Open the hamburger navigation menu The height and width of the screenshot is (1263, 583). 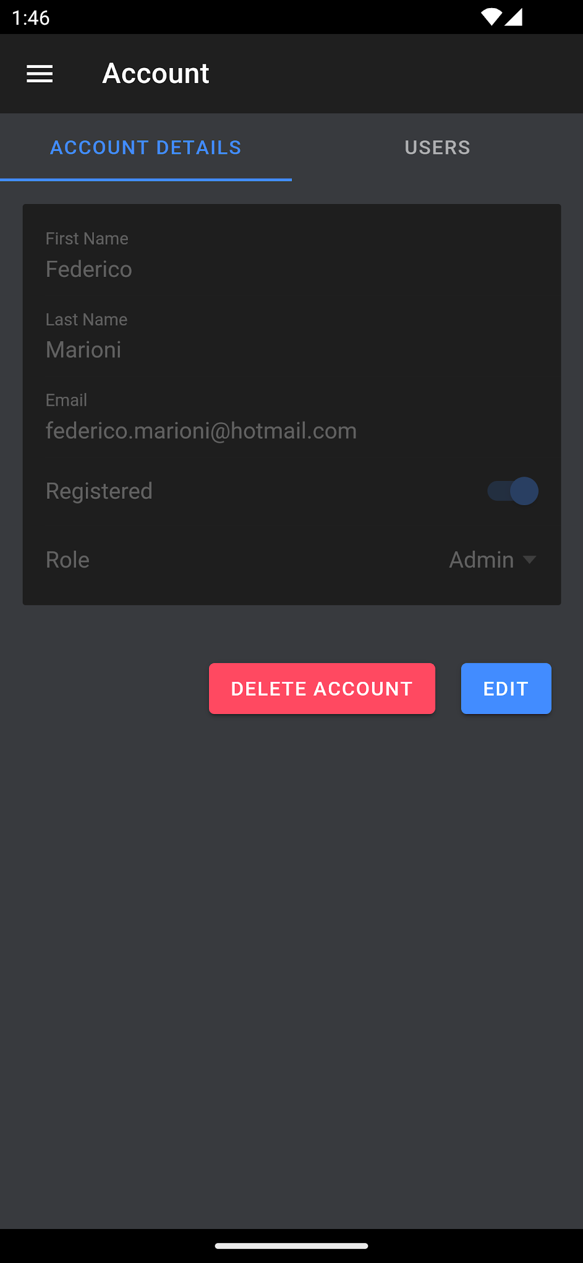(40, 74)
